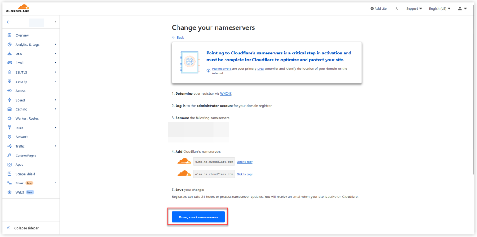Click the Analytics & Logs clock icon
Screen dimensions: 477x237
coord(9,44)
